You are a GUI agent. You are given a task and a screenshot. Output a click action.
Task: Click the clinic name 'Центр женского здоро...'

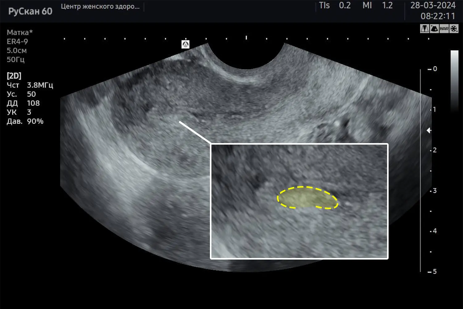coord(100,6)
